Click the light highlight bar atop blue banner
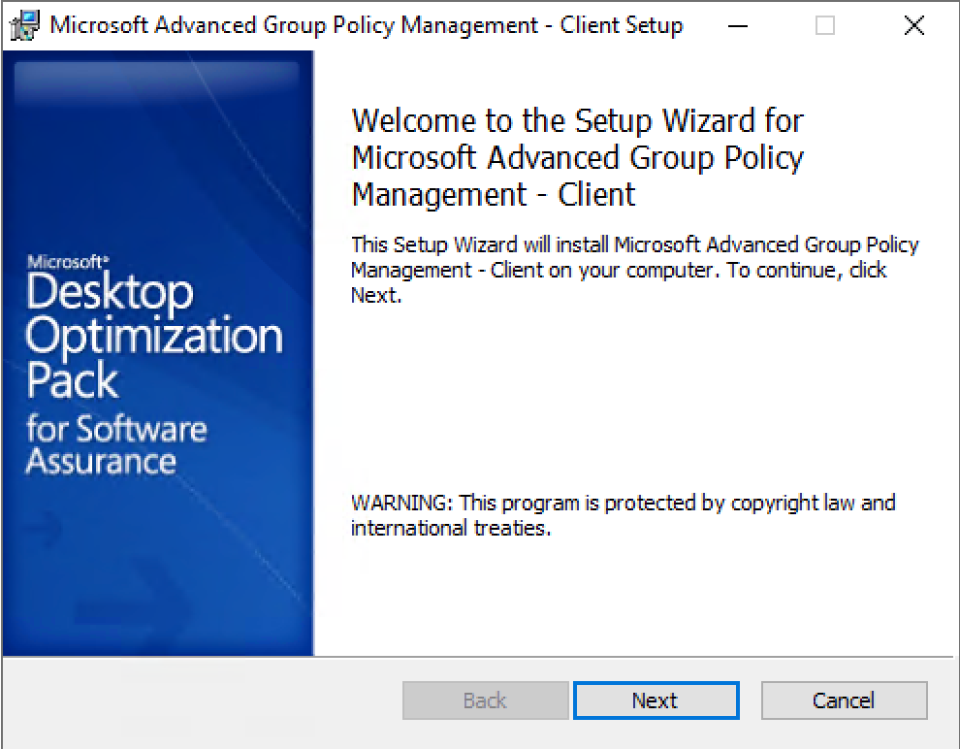 [157, 78]
